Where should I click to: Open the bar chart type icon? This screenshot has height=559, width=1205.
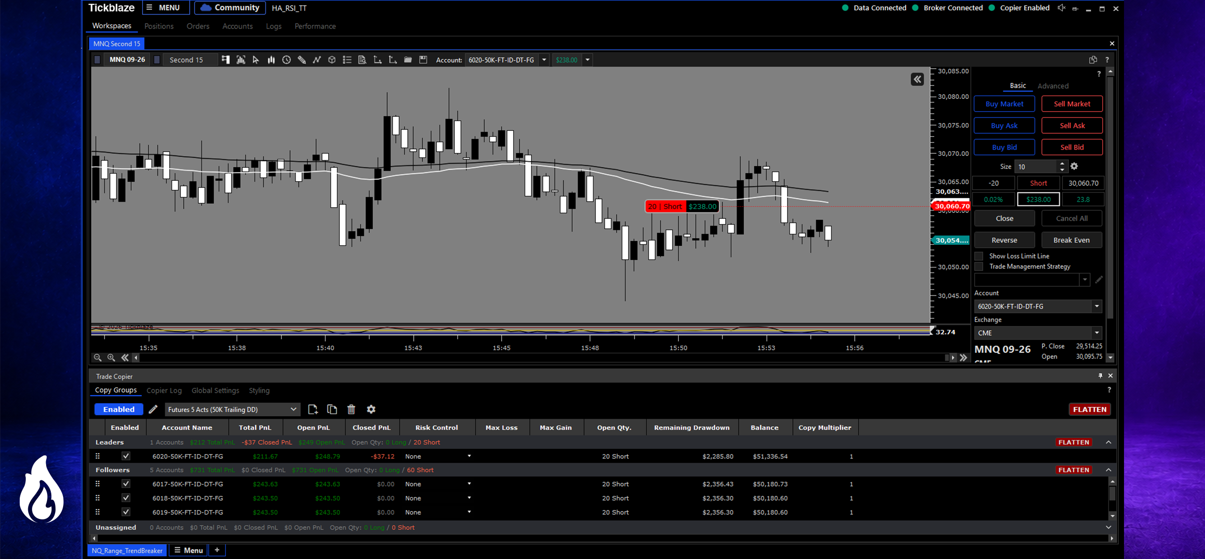(x=271, y=60)
